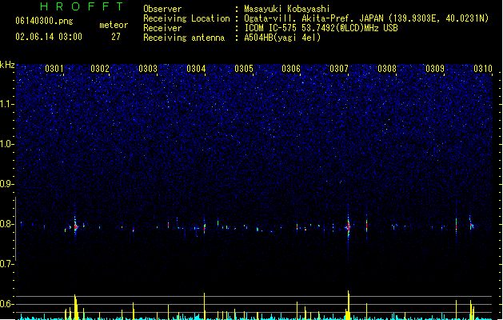This screenshot has height=320, width=503.
Task: Select the filename 06140300.png
Action: (x=44, y=21)
